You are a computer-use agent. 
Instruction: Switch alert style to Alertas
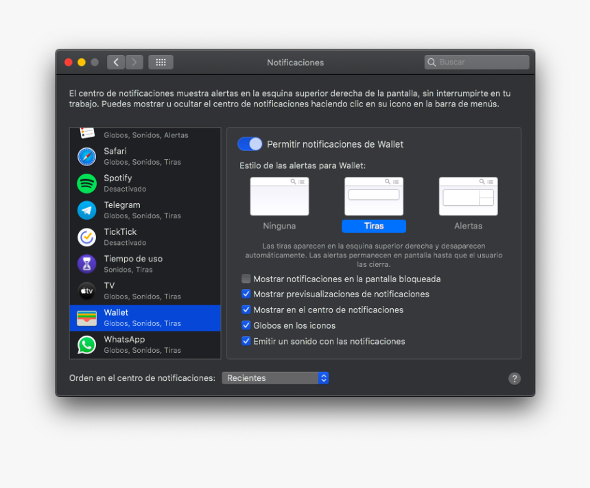(x=468, y=196)
